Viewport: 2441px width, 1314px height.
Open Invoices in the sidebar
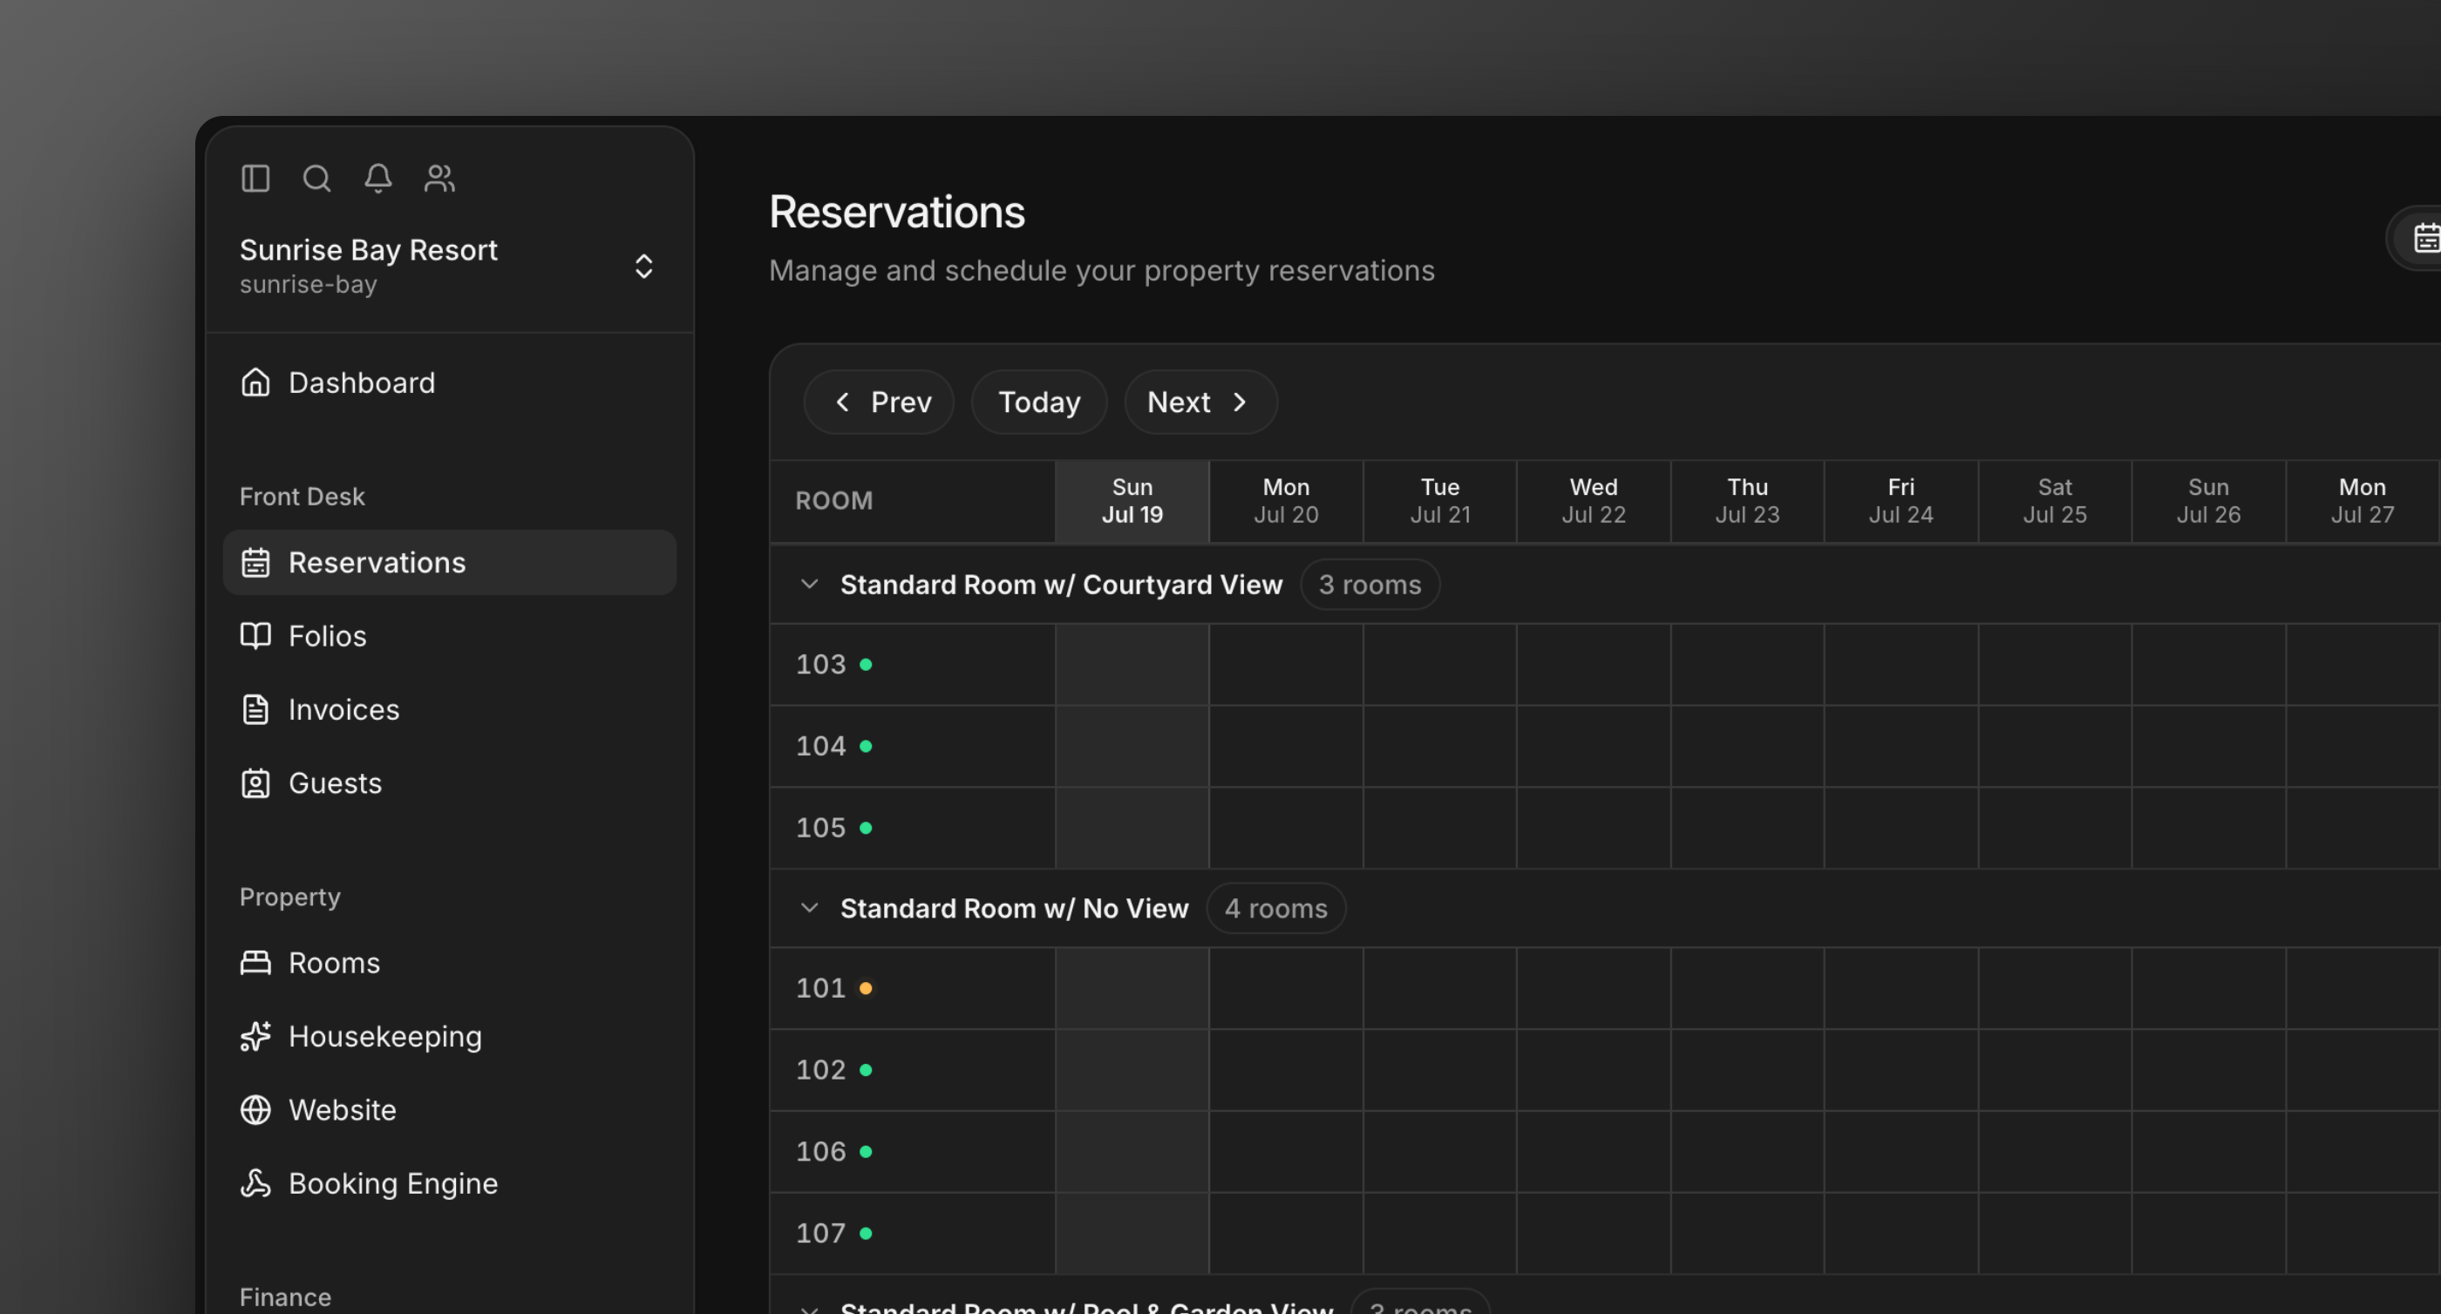(x=449, y=709)
